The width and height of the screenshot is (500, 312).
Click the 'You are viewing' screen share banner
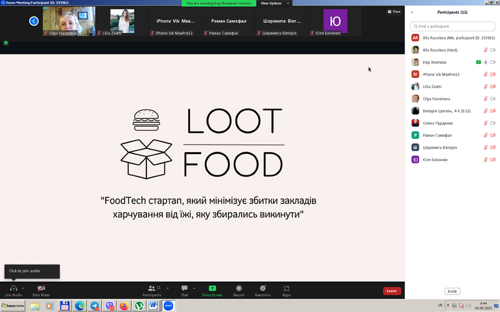[x=219, y=3]
